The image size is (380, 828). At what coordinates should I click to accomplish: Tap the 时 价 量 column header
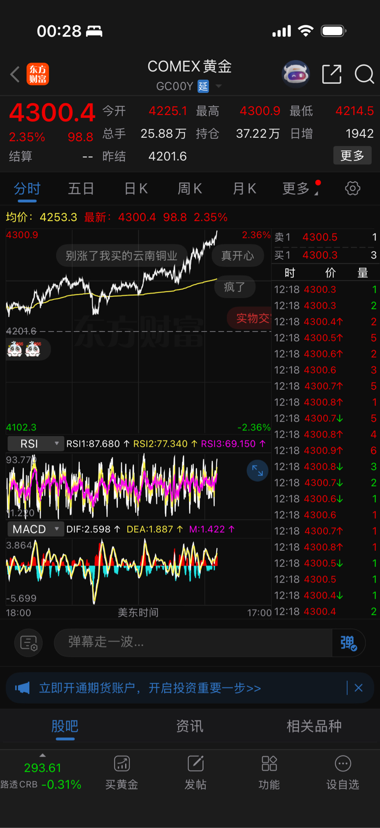click(x=326, y=273)
